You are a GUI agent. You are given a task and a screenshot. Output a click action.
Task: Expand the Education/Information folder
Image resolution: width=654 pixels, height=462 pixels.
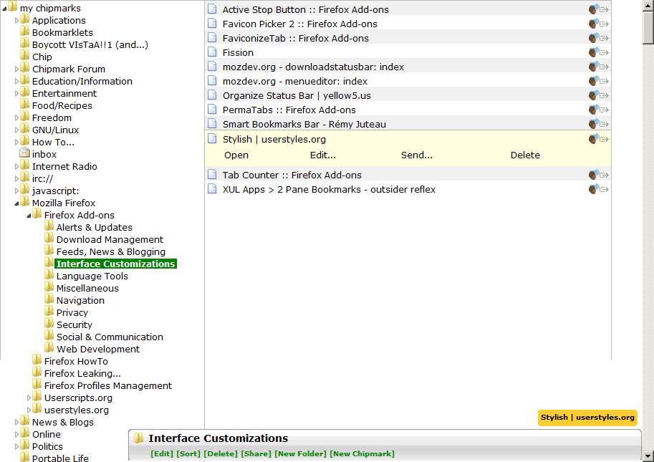point(16,82)
